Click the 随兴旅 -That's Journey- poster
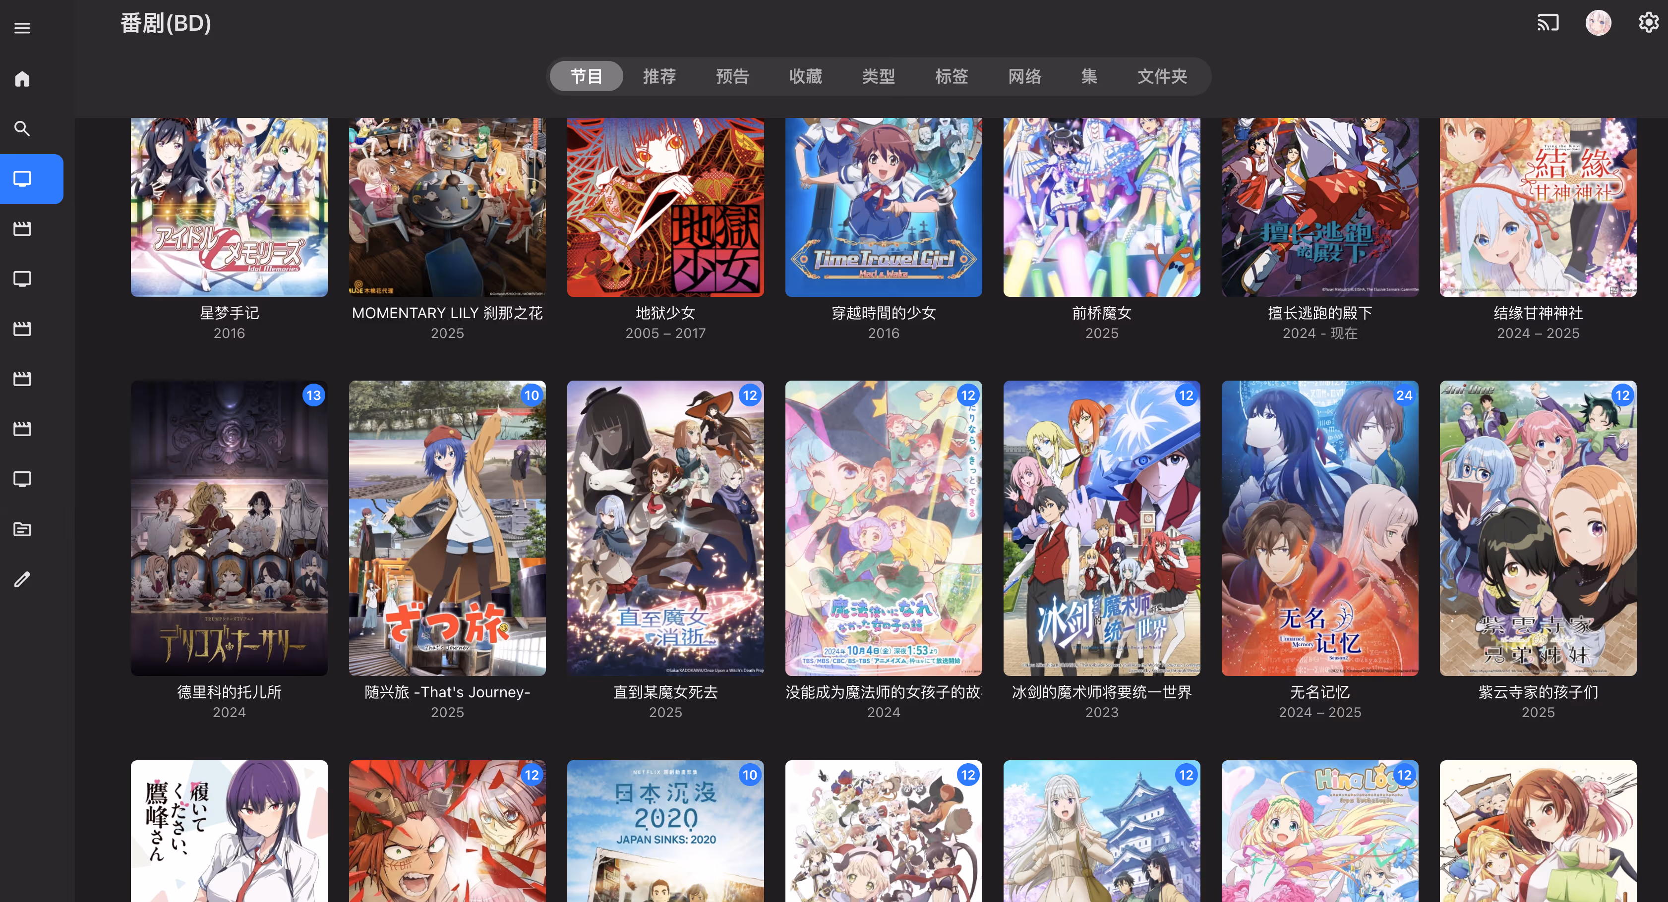 (447, 528)
